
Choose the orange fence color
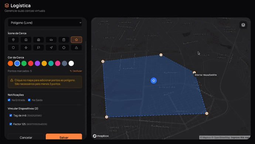(x=10, y=64)
